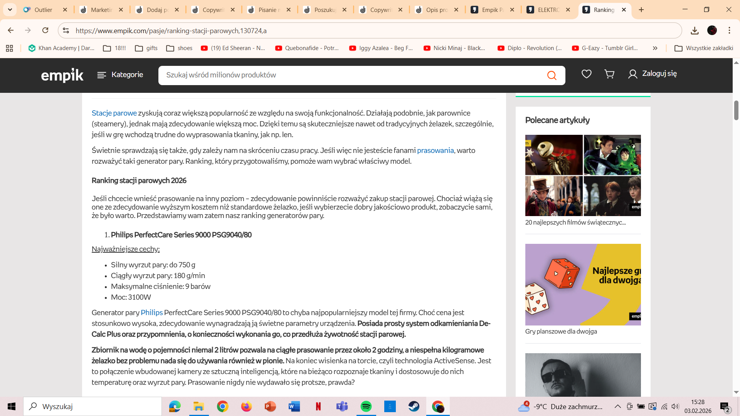Open the Gry planszowe dla dwojga thumbnail

[583, 285]
